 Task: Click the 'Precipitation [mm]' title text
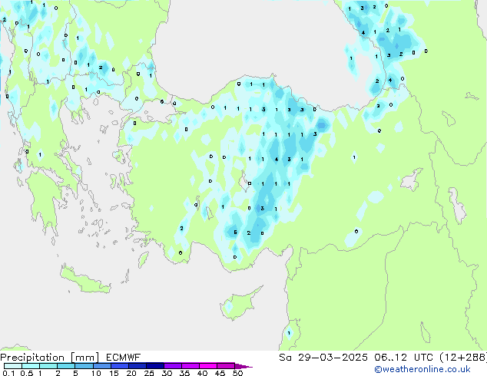[x=50, y=358]
